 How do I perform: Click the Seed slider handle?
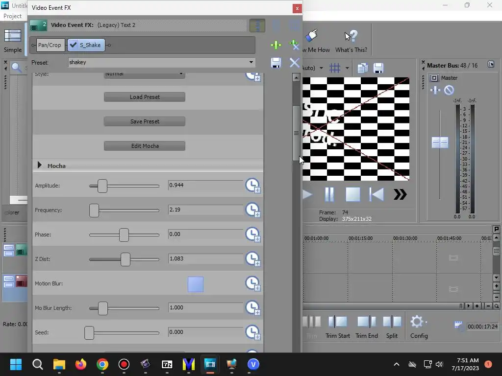pyautogui.click(x=89, y=333)
